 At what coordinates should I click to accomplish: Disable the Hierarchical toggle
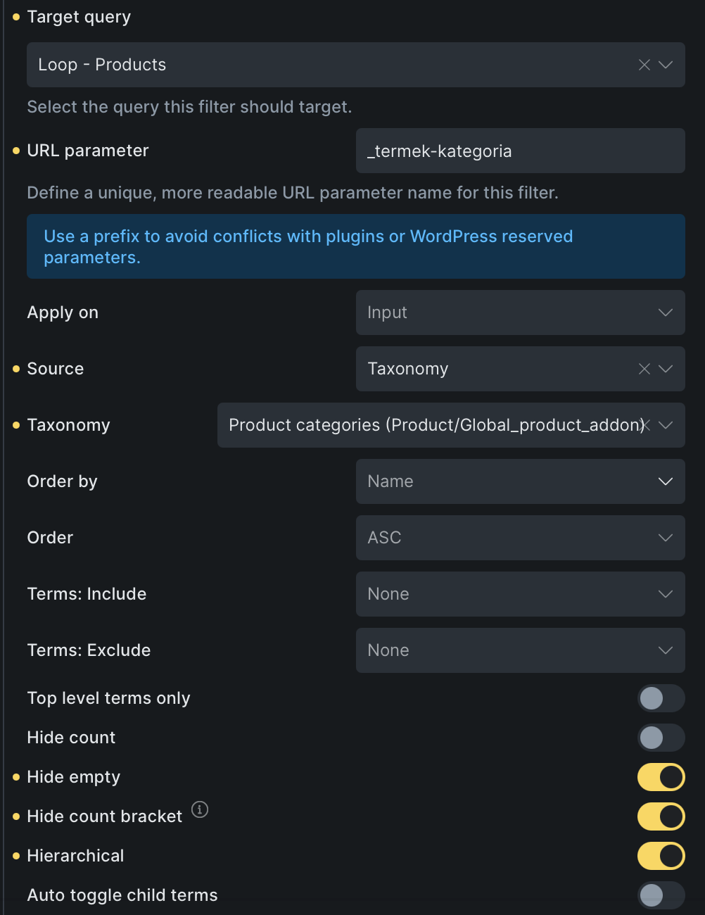tap(661, 856)
